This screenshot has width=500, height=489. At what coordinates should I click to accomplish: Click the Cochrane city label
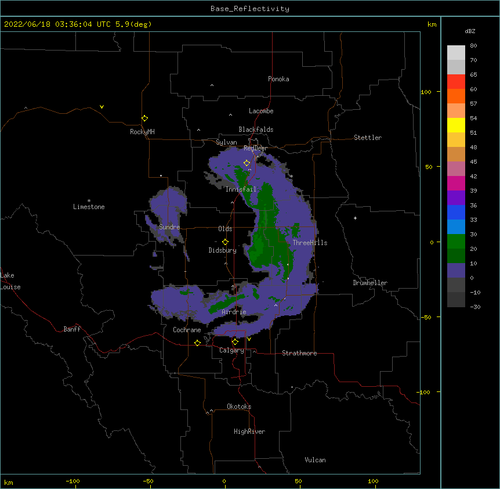187,330
